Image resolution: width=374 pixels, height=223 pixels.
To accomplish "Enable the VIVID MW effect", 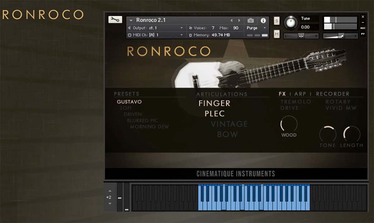I will pos(341,108).
